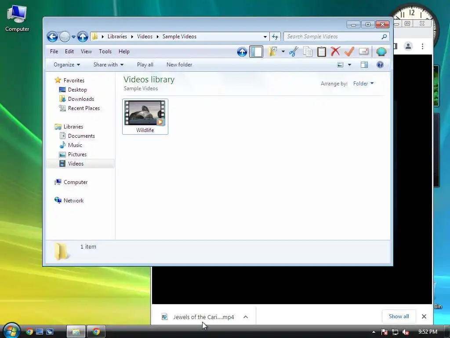
Task: Select Favorites in the navigation pane
Action: coord(74,81)
